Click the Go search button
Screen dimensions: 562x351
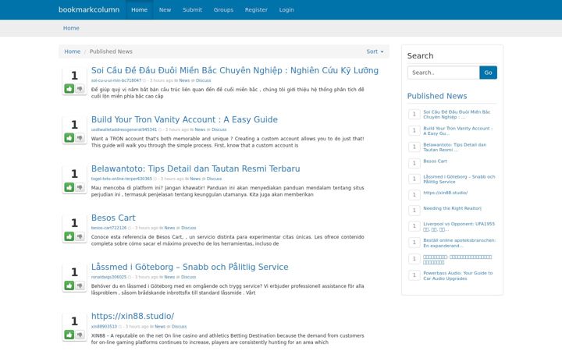click(x=488, y=73)
